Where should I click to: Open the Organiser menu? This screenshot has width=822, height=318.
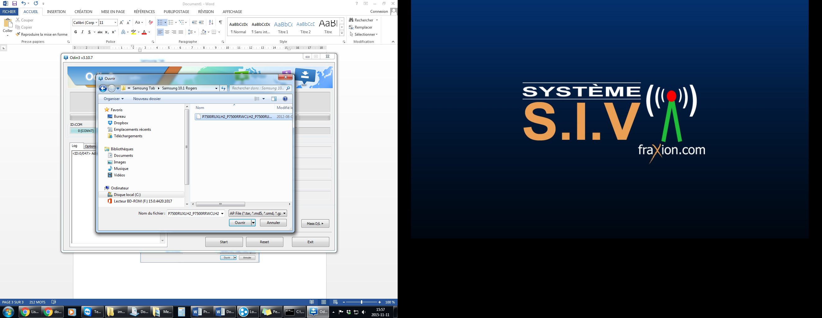tap(114, 99)
